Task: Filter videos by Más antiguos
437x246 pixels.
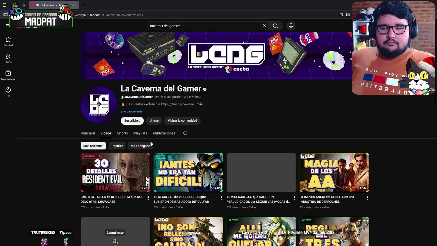Action: coord(140,146)
